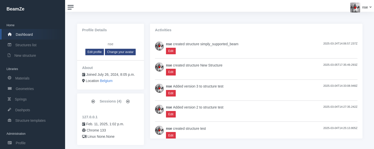Go to next session with right arrow
This screenshot has height=149, width=374.
128,101
